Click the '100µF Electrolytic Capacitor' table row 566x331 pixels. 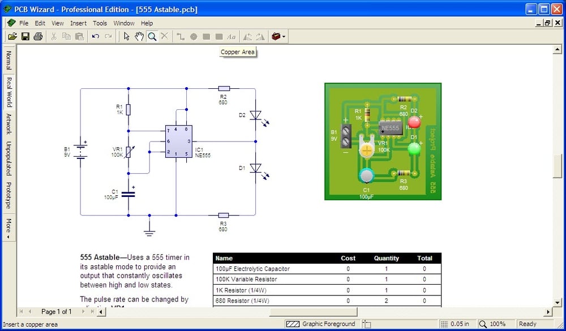click(327, 269)
